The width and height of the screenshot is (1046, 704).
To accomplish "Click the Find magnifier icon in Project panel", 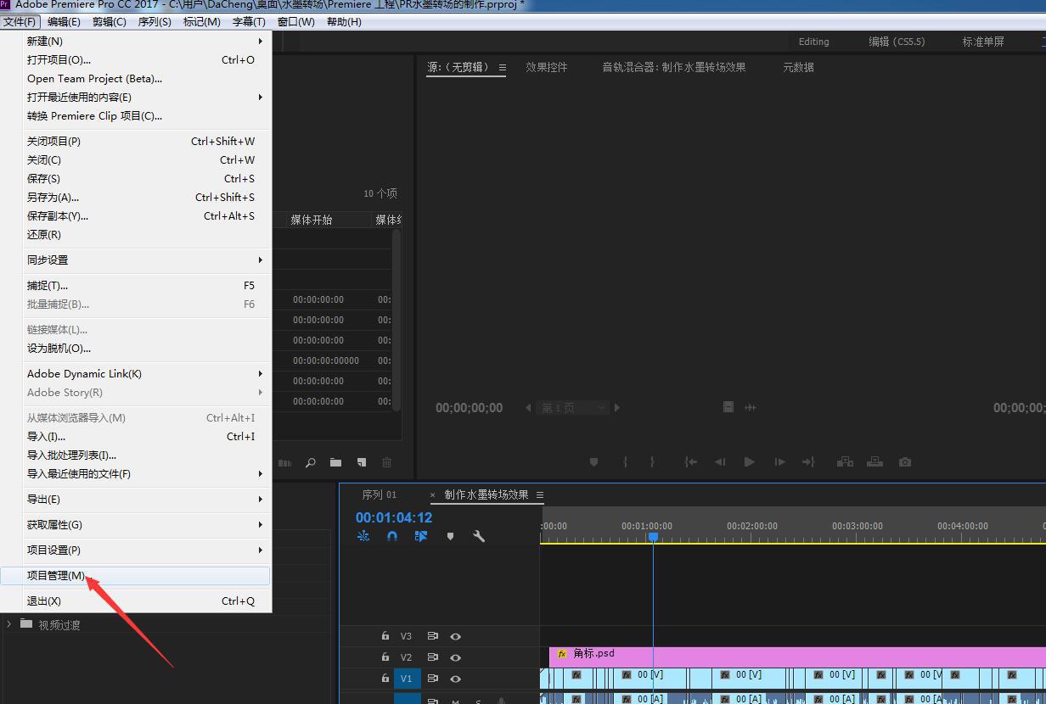I will [x=311, y=462].
